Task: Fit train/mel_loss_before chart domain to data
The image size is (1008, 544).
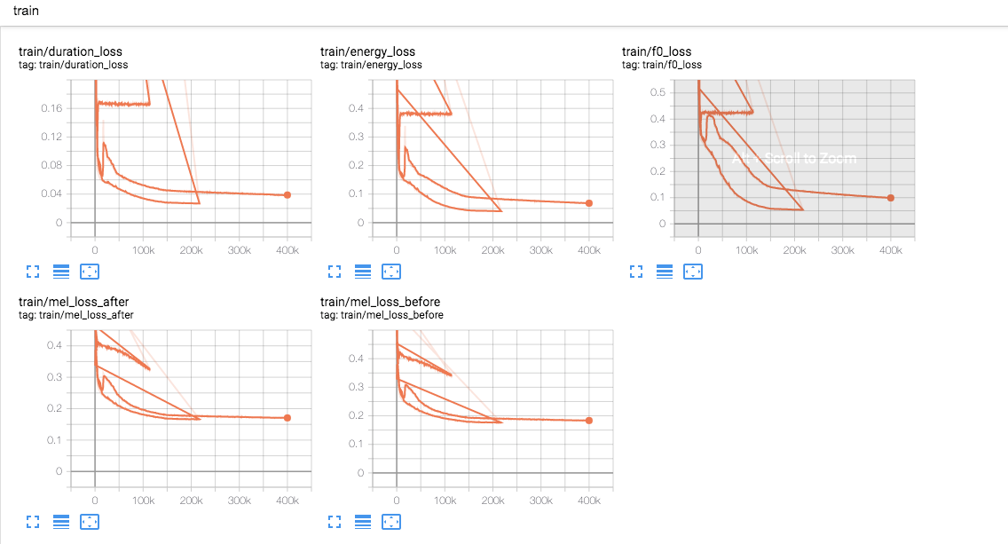Action: coord(391,522)
